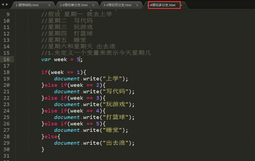Close the 1-顺序结构.html tab
This screenshot has height=161, width=255.
point(49,5)
